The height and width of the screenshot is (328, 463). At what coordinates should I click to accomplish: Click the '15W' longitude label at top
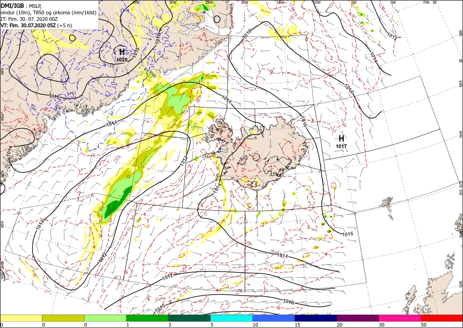pos(281,2)
